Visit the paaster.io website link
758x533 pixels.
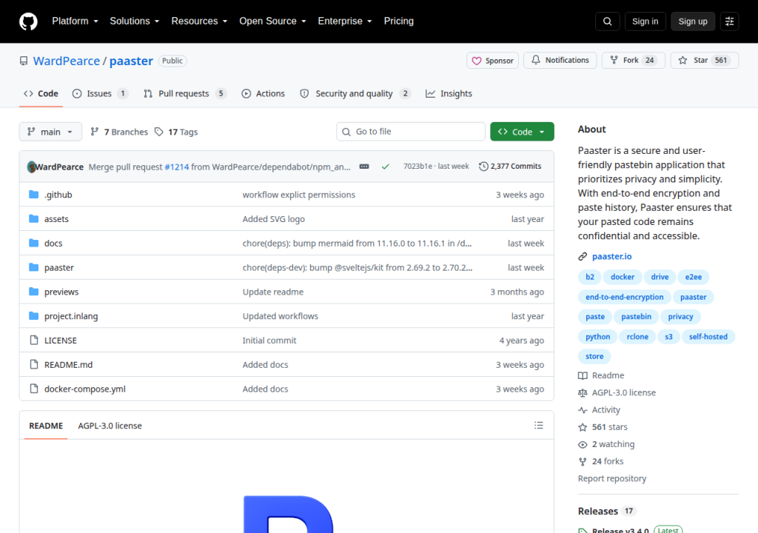[x=611, y=256]
